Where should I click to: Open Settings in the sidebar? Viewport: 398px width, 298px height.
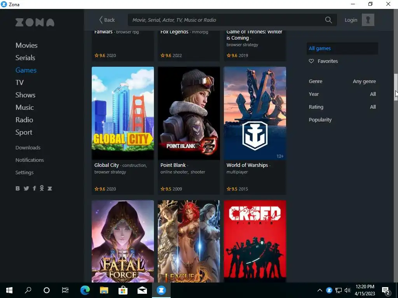[x=24, y=172]
